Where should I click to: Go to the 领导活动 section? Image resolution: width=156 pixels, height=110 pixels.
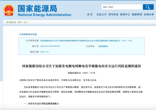[x=113, y=14]
